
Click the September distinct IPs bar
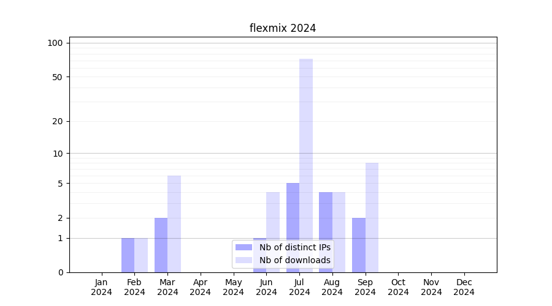[x=358, y=245]
